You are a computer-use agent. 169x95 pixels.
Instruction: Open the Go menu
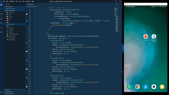click(x=20, y=1)
